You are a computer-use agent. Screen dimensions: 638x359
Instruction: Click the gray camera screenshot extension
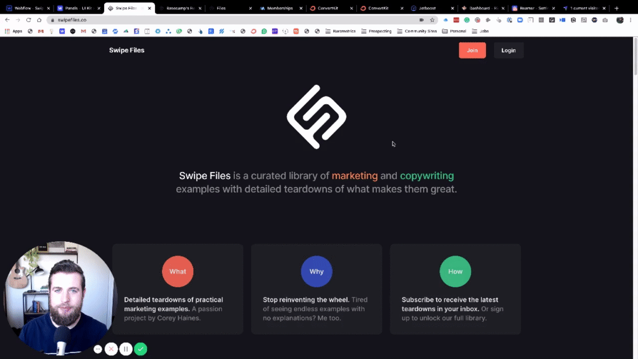click(605, 19)
